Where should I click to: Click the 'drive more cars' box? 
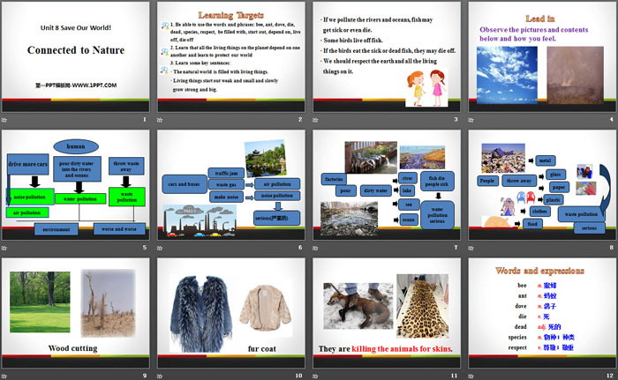[x=27, y=165]
